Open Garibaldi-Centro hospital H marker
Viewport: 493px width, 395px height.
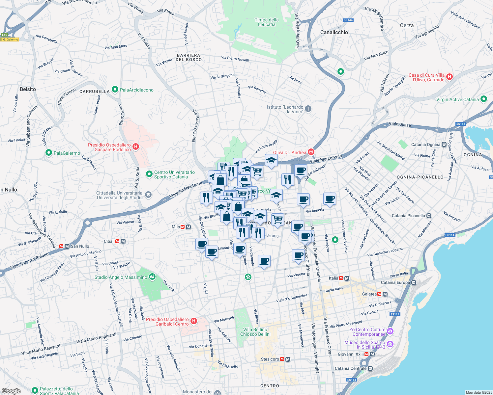pyautogui.click(x=194, y=321)
